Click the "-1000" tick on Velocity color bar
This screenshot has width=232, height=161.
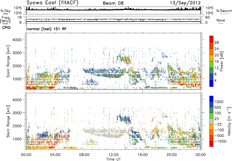pos(220,141)
